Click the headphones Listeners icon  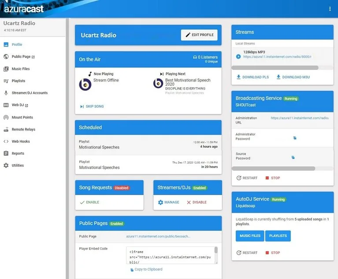tap(195, 57)
